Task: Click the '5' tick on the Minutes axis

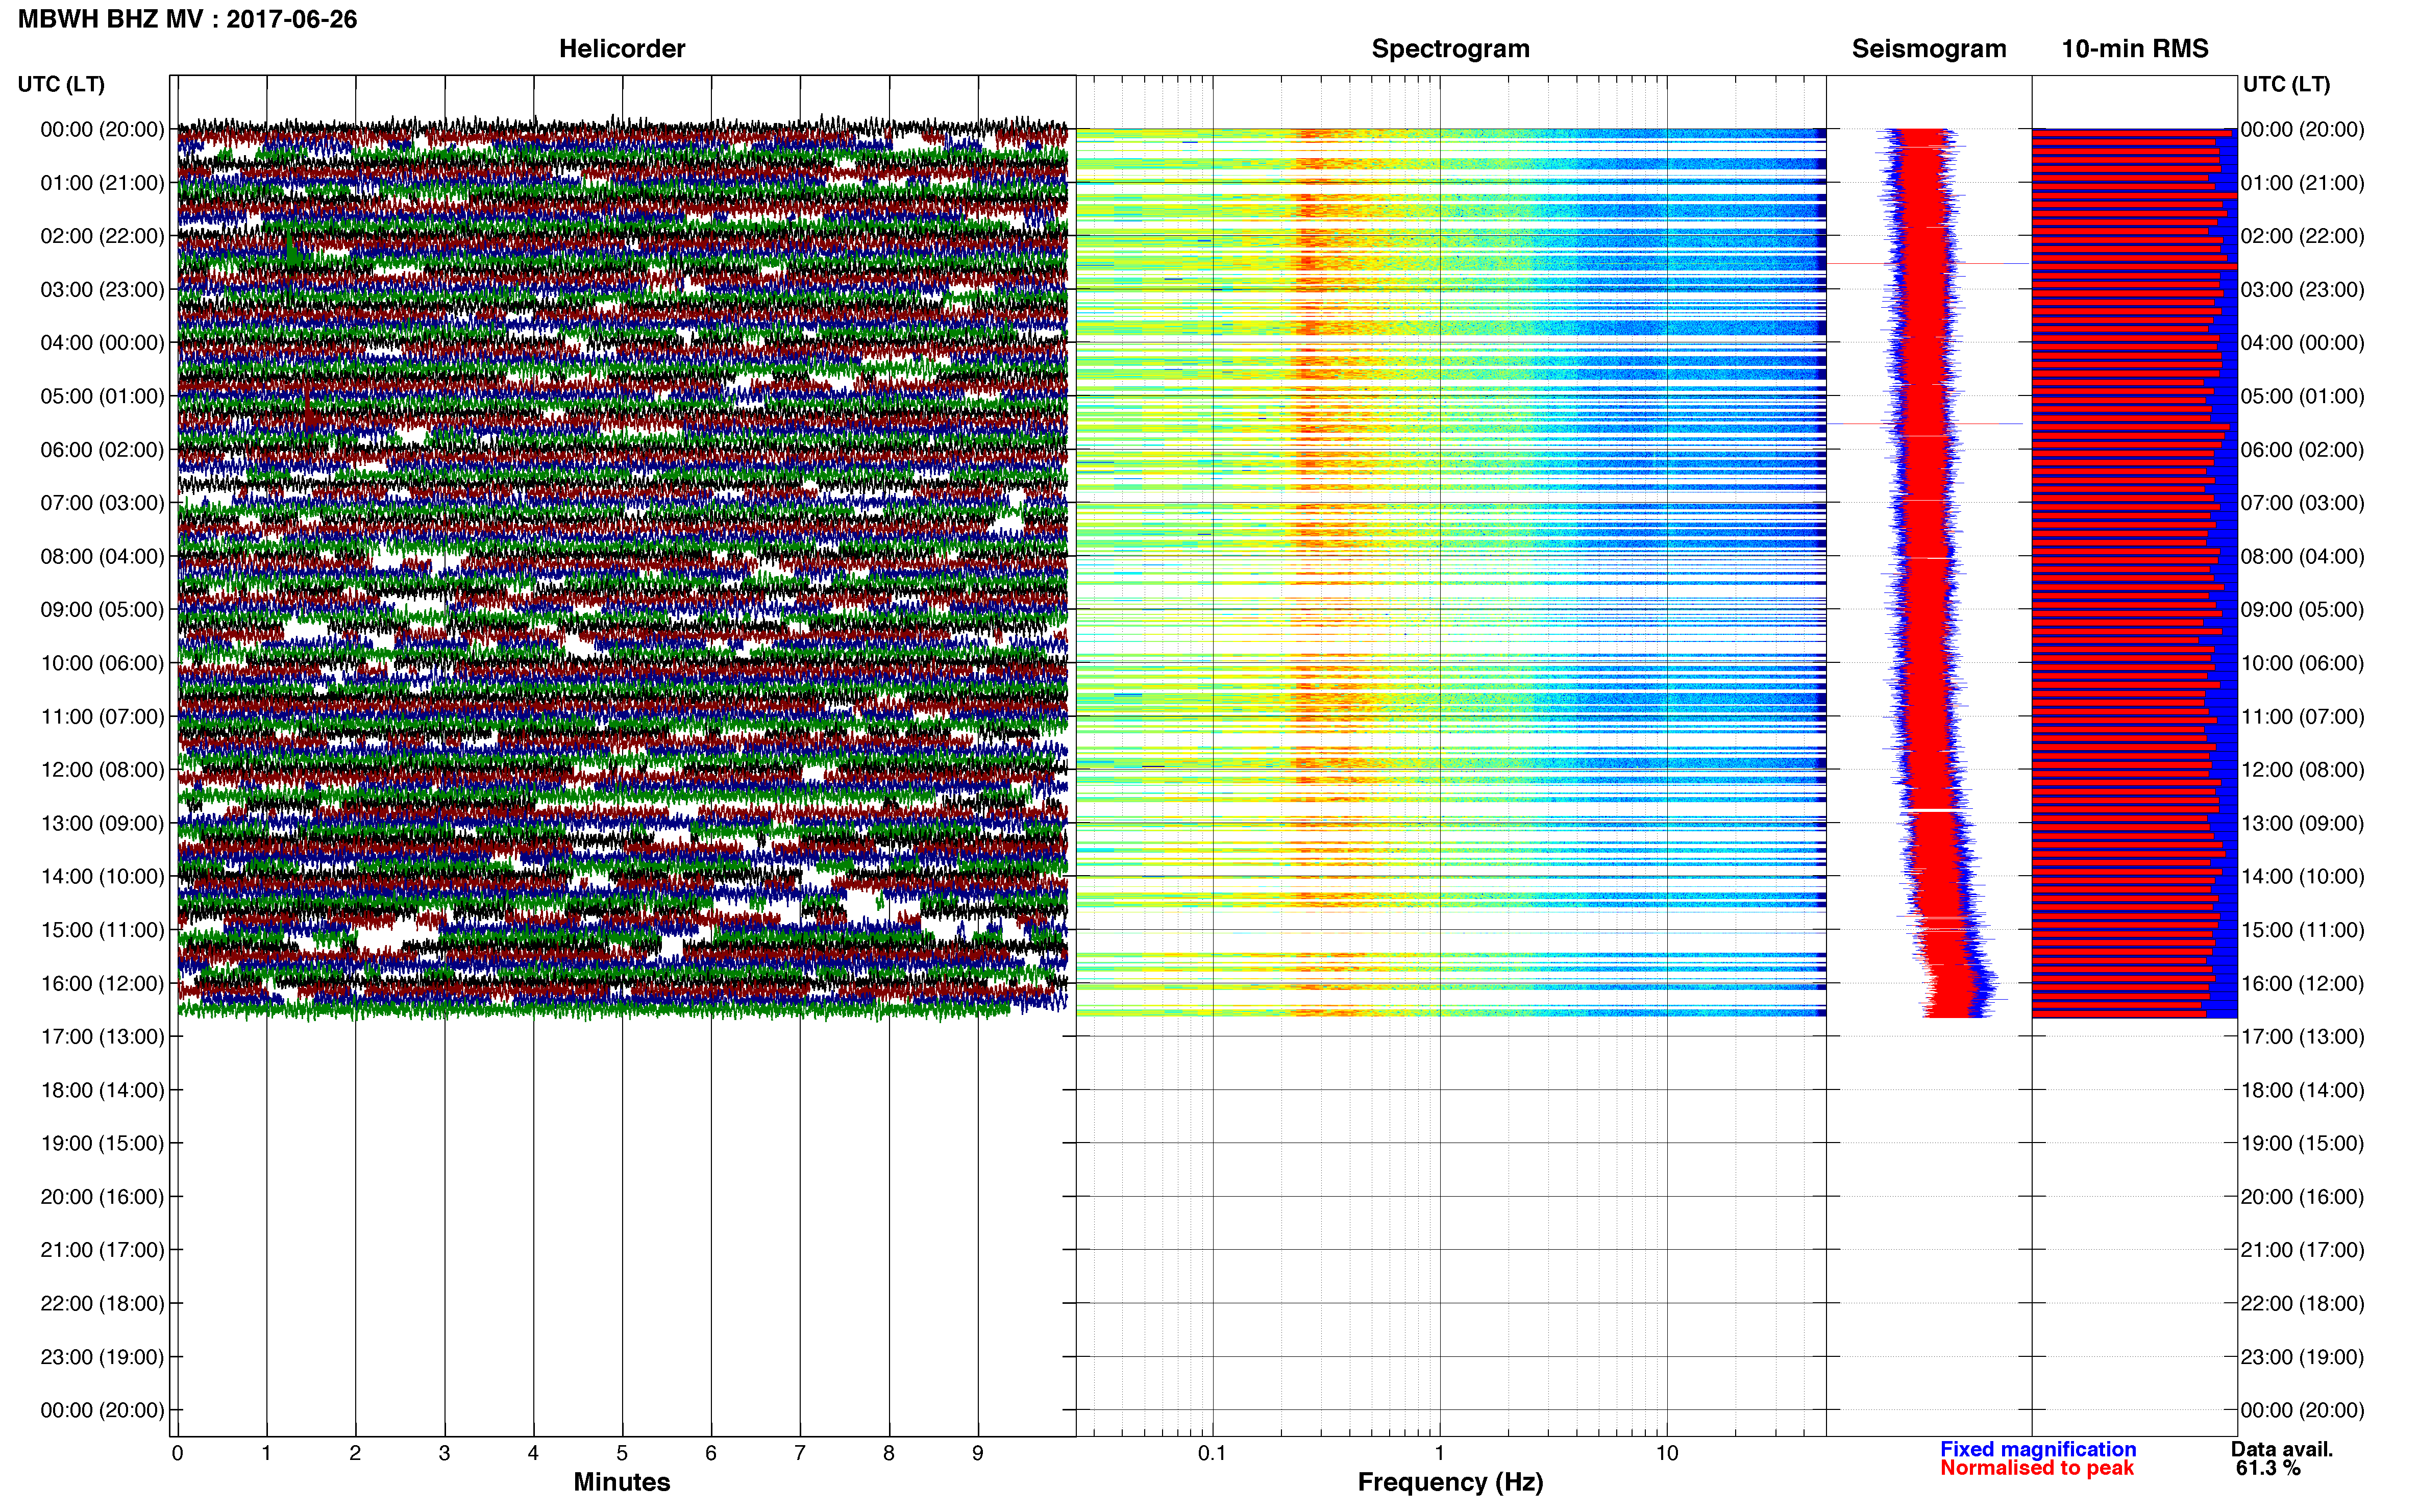Action: (x=622, y=1454)
